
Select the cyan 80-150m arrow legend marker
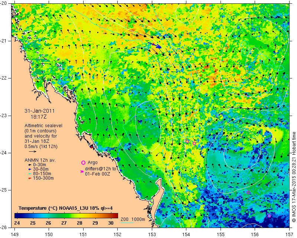30,174
